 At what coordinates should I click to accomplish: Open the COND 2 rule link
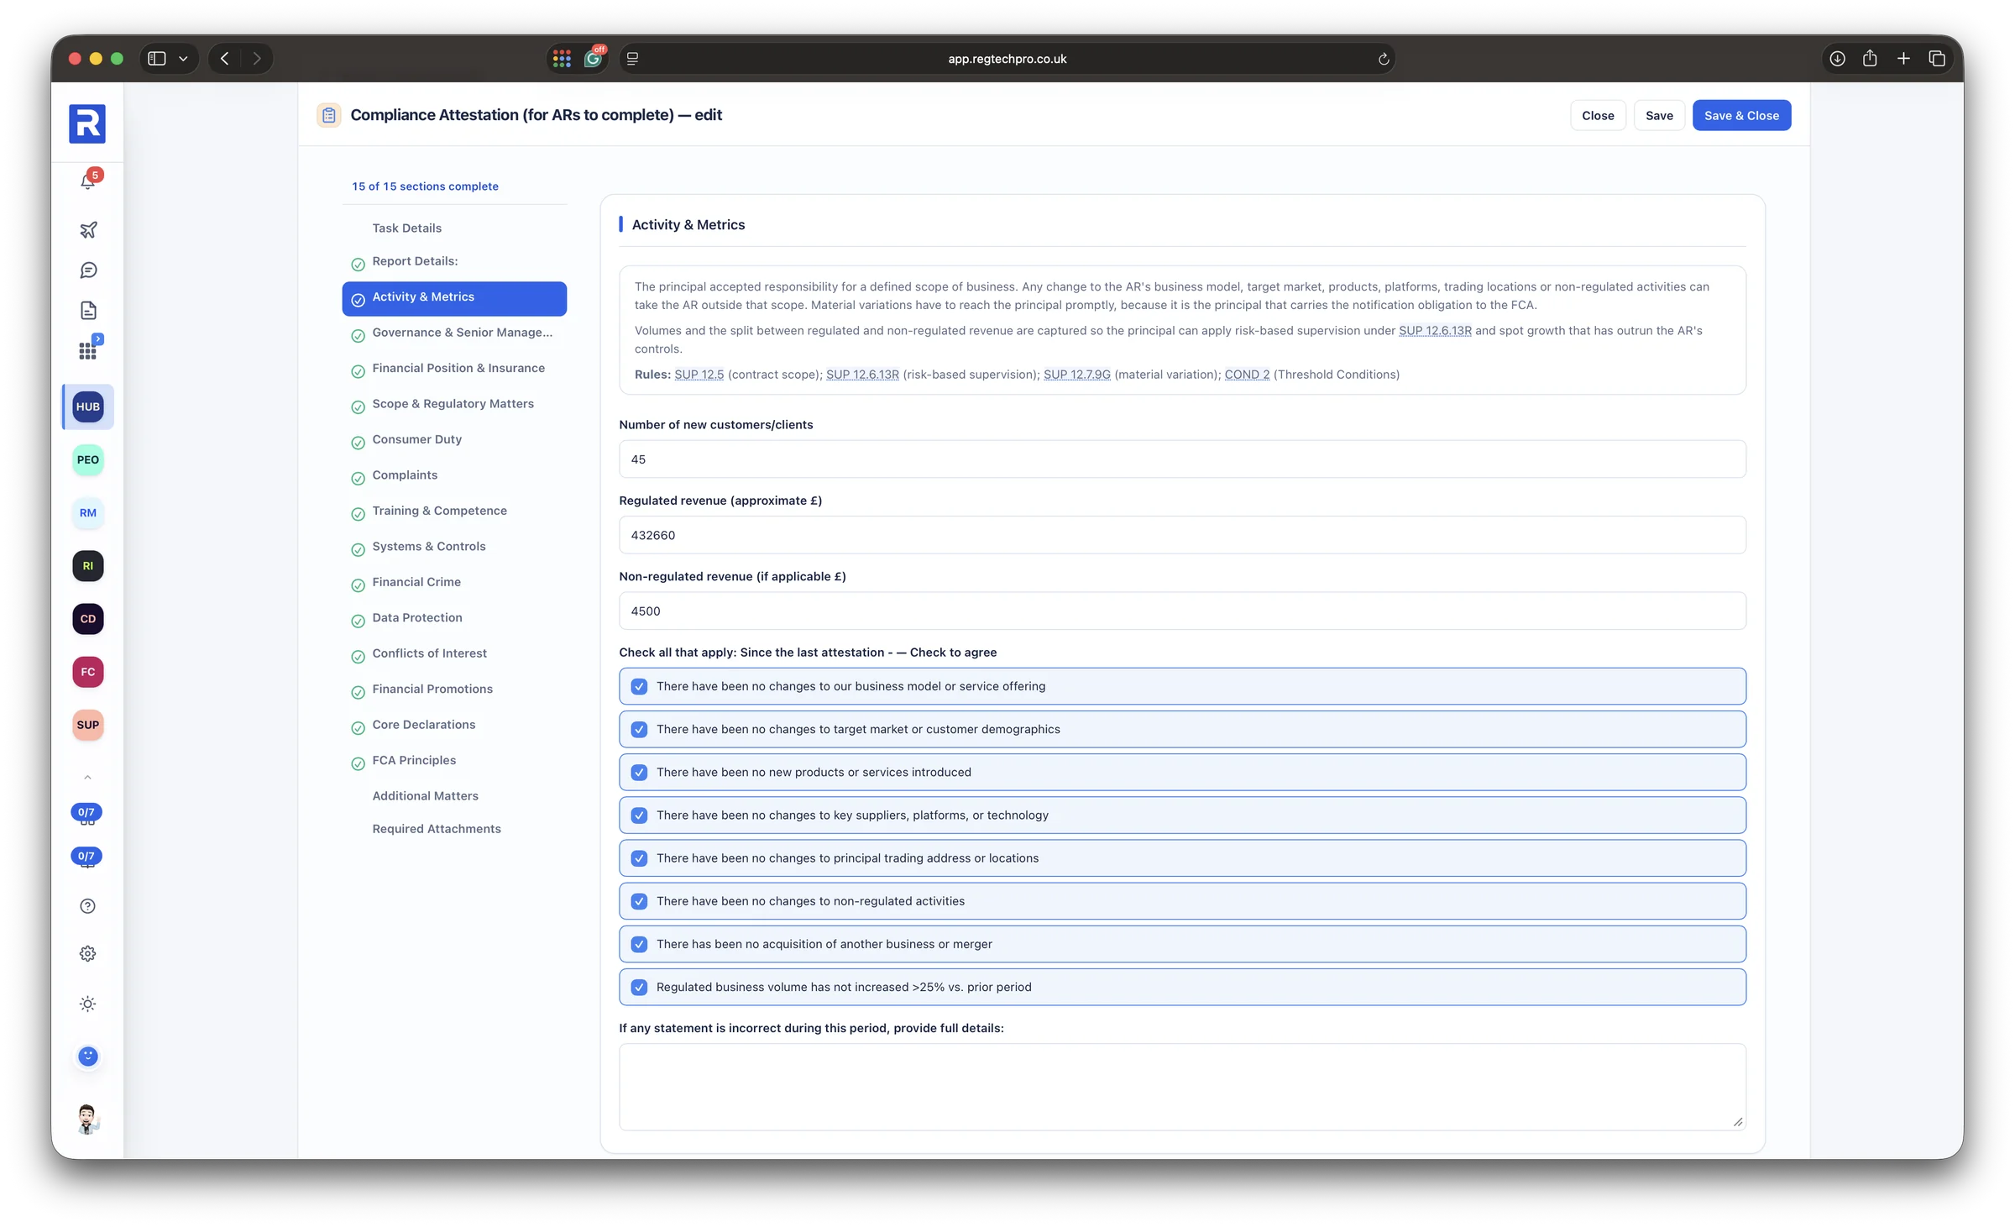(1247, 375)
